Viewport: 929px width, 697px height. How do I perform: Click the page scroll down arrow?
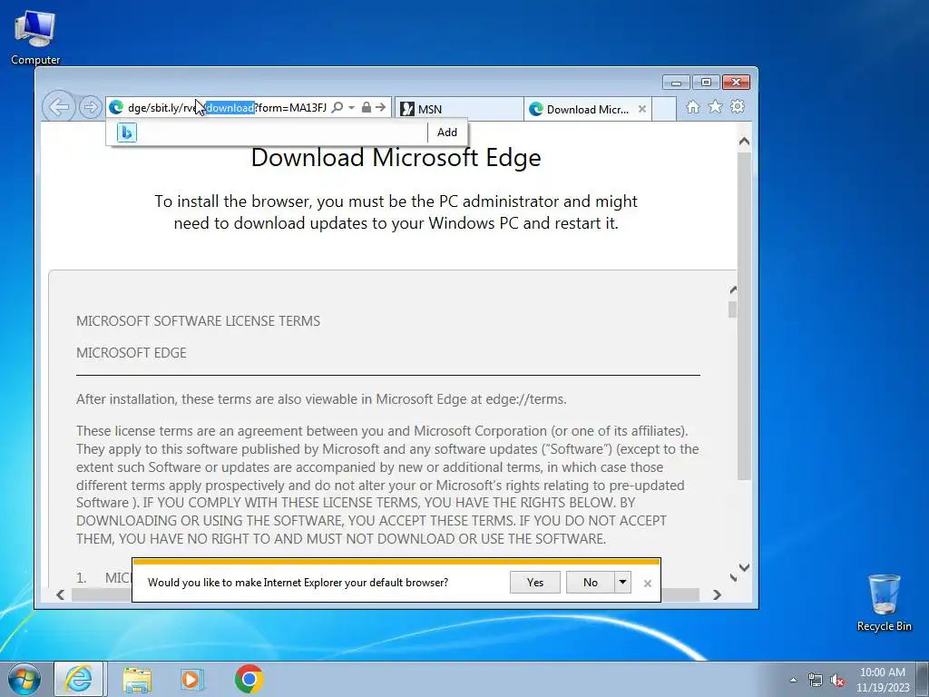click(x=744, y=567)
